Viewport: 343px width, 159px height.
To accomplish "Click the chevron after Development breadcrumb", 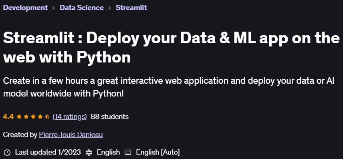I will 54,8.
